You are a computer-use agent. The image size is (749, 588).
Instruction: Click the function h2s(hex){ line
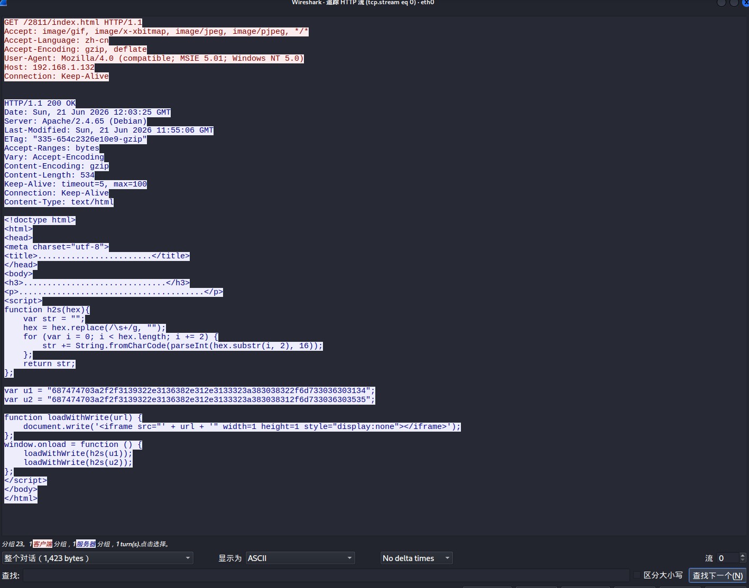point(47,310)
